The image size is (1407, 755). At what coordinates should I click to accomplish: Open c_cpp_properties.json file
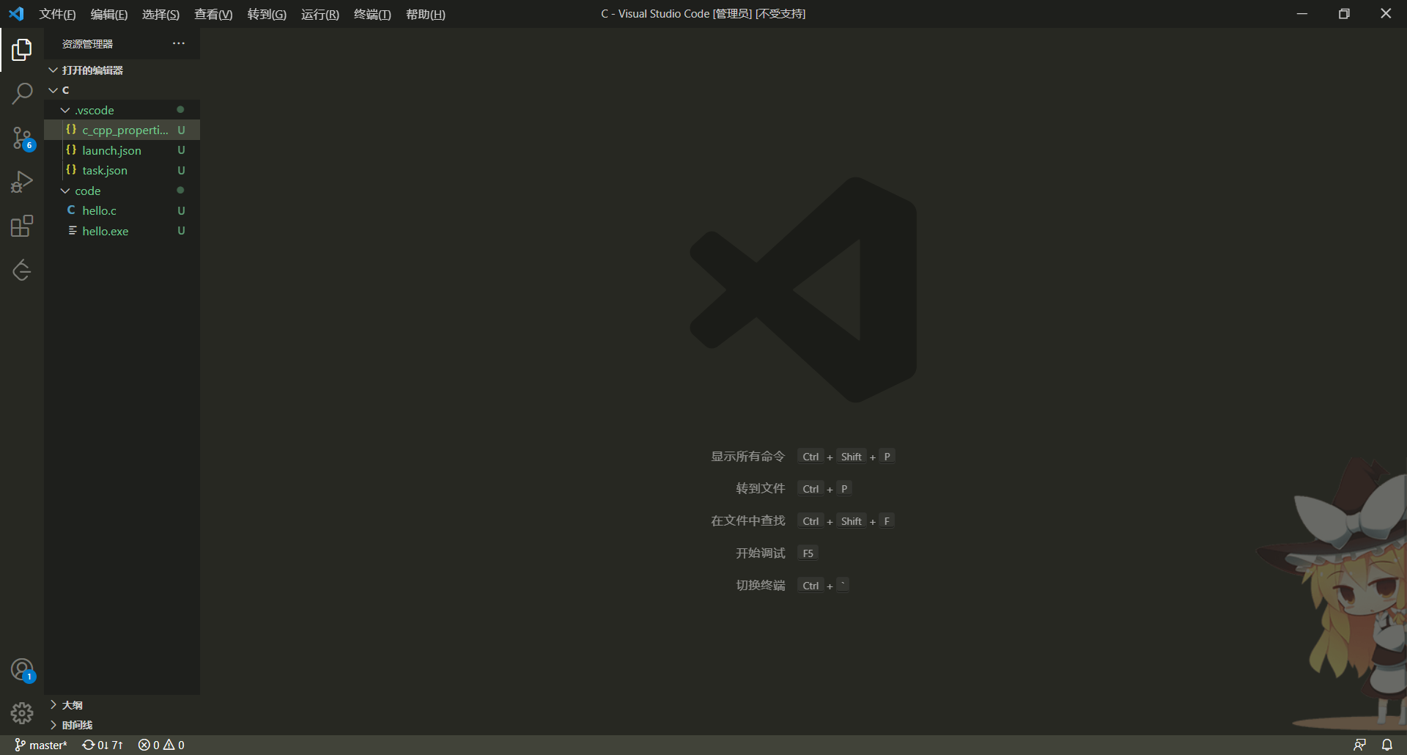click(x=122, y=130)
